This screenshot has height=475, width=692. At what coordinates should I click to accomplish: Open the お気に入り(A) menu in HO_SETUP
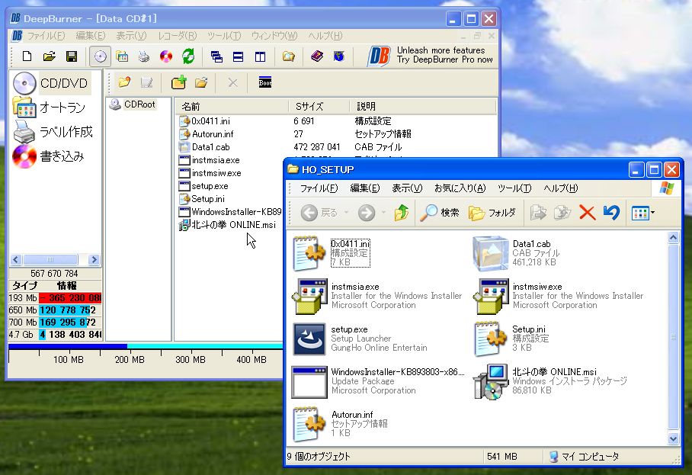click(x=460, y=188)
